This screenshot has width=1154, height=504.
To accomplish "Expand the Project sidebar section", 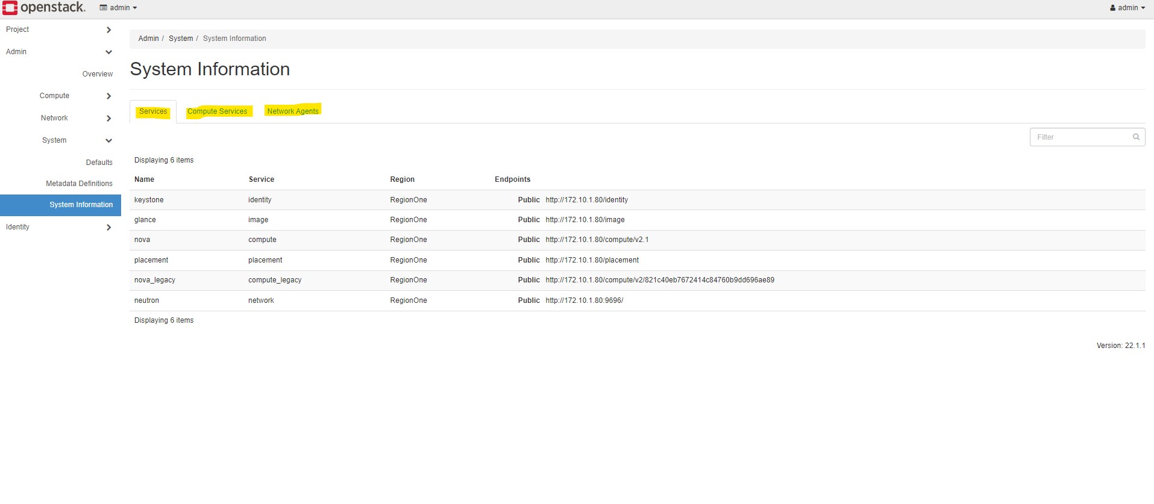I will pos(58,30).
